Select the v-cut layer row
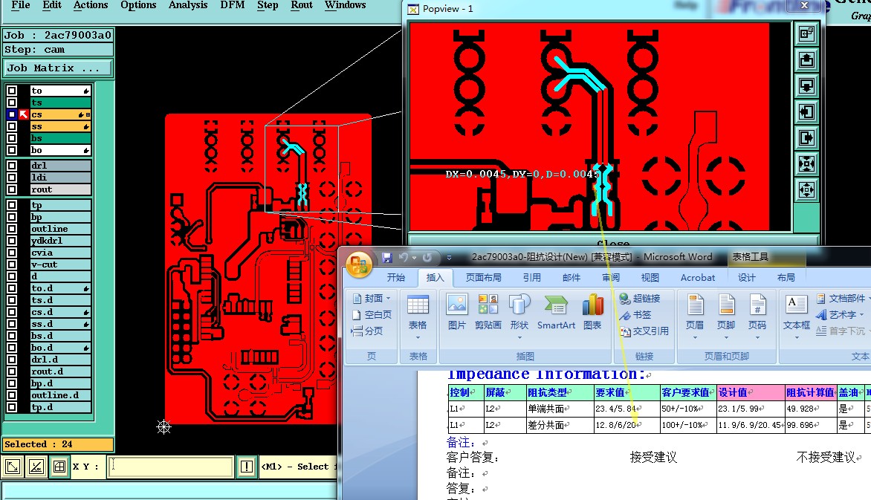871x500 pixels. coord(60,264)
